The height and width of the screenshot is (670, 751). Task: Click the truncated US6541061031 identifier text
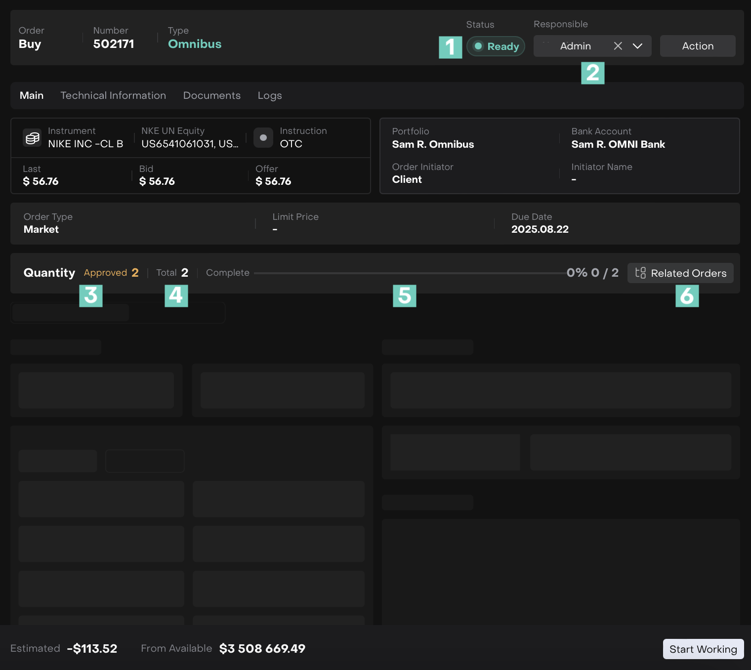(190, 144)
